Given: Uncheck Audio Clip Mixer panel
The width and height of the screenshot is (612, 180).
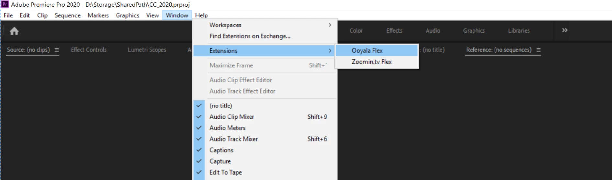Looking at the screenshot, I should [199, 117].
